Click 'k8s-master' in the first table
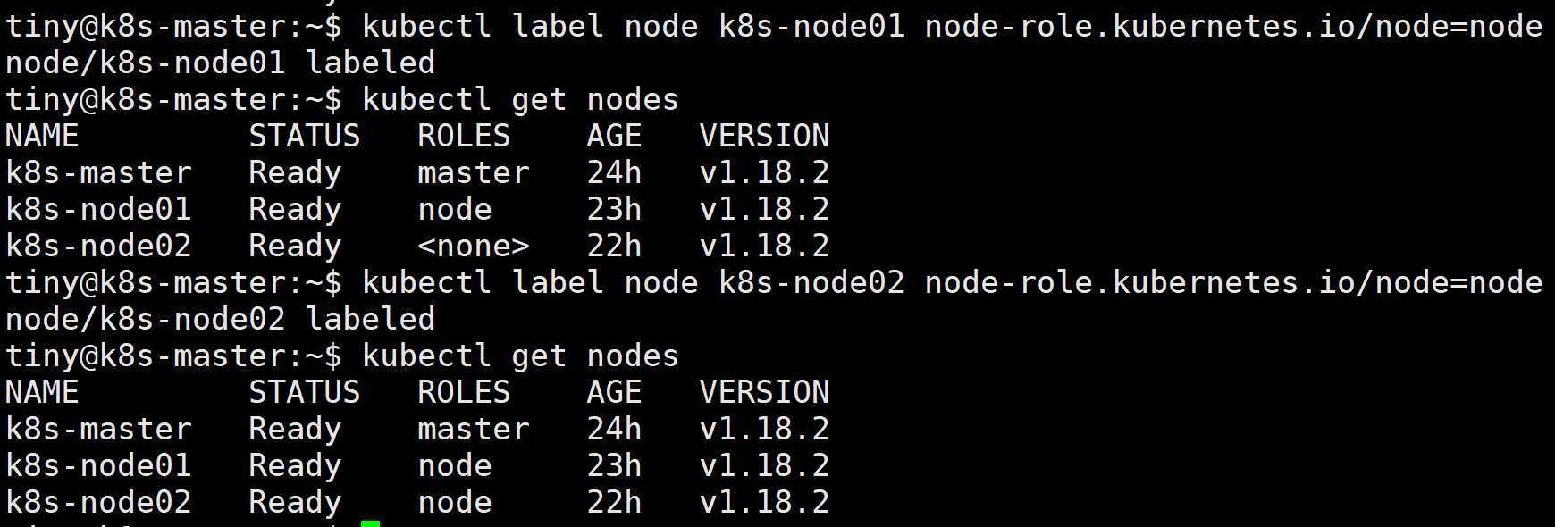Image resolution: width=1555 pixels, height=527 pixels. tap(98, 172)
